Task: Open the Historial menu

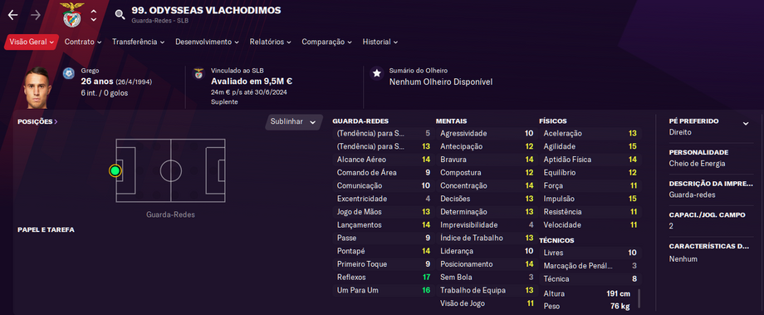Action: point(380,42)
